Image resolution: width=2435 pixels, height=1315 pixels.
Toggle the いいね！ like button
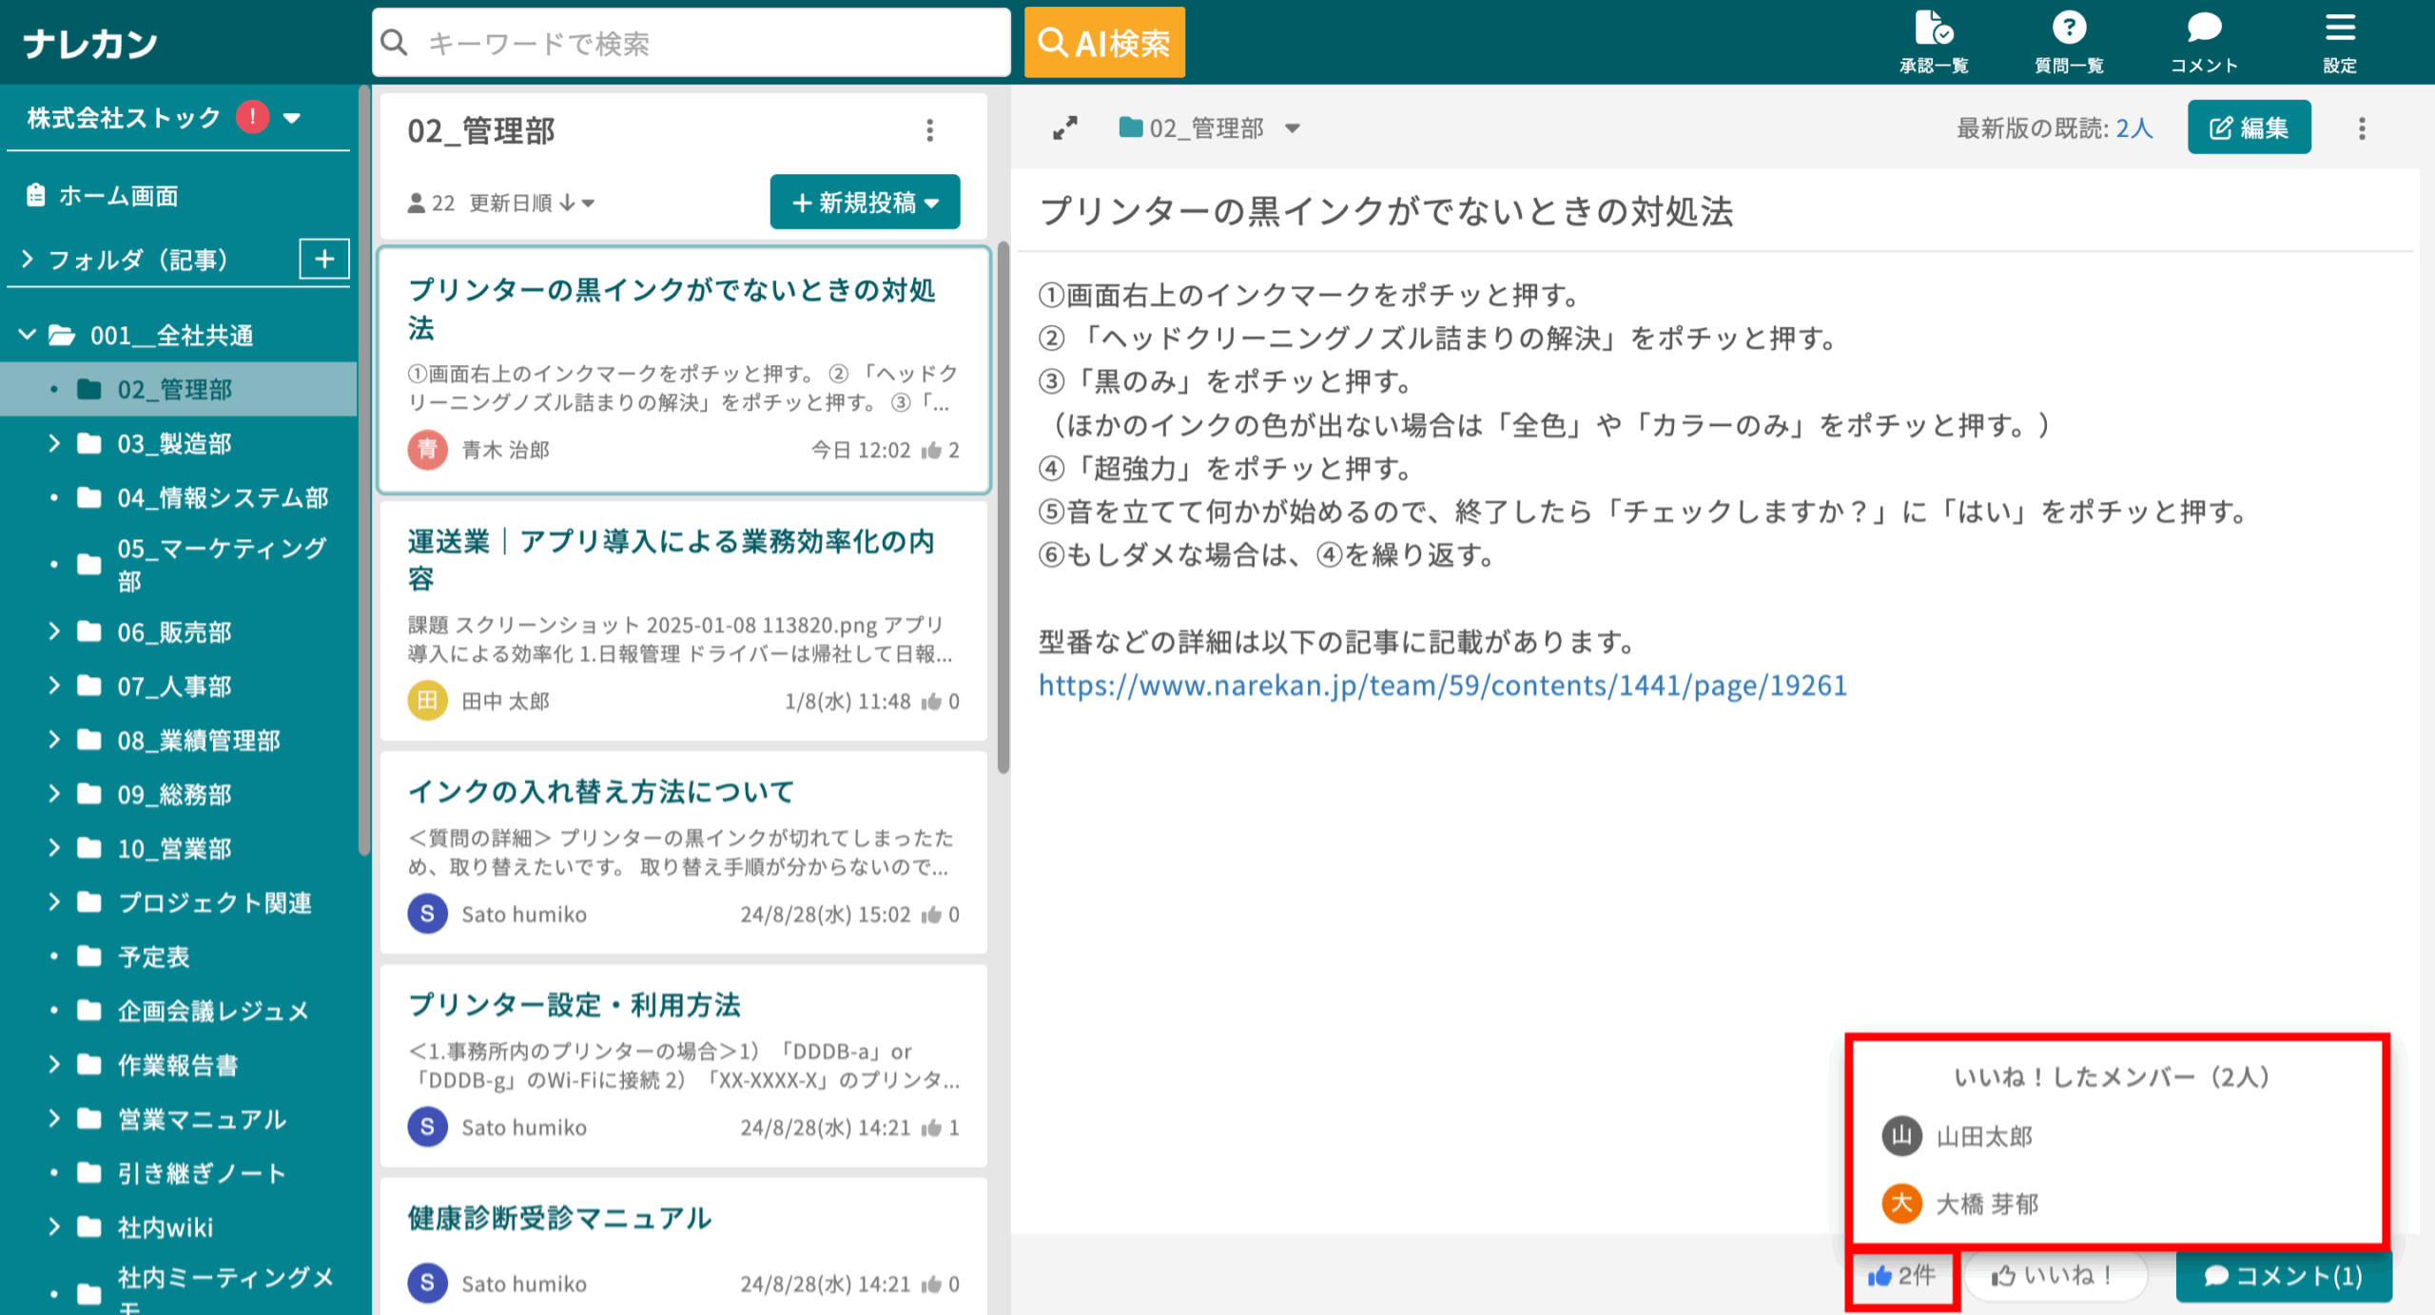(2055, 1275)
